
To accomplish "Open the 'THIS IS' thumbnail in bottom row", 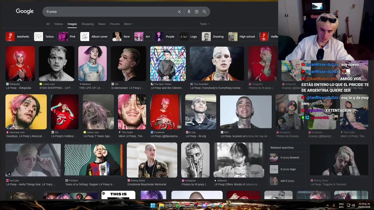I will point(118,195).
